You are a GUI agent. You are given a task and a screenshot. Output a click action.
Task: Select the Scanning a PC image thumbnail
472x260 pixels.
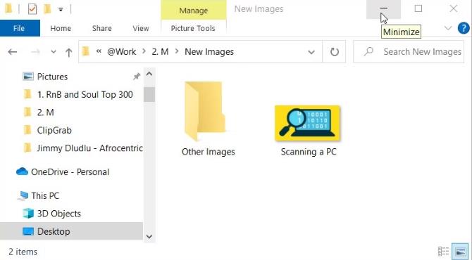click(x=308, y=131)
